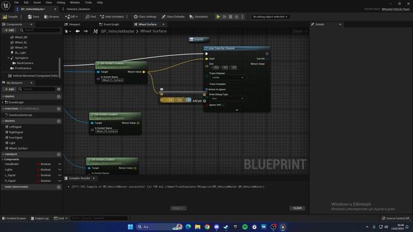
Task: Click the Components search field
Action: [40, 30]
